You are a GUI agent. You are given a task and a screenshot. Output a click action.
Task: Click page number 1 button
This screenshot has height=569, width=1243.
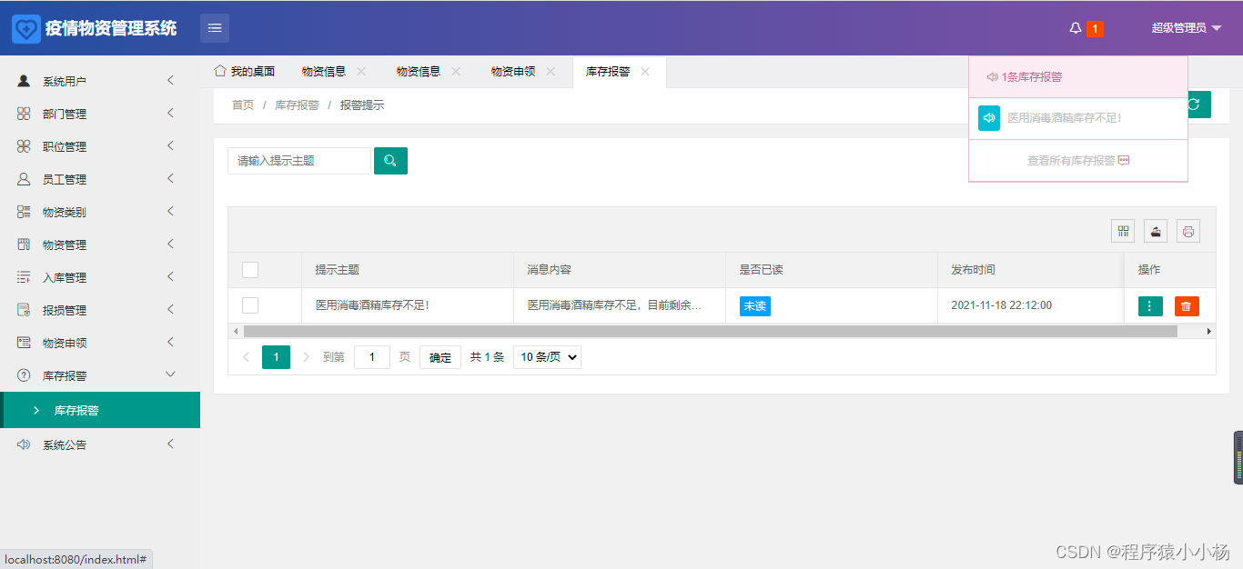click(x=276, y=357)
